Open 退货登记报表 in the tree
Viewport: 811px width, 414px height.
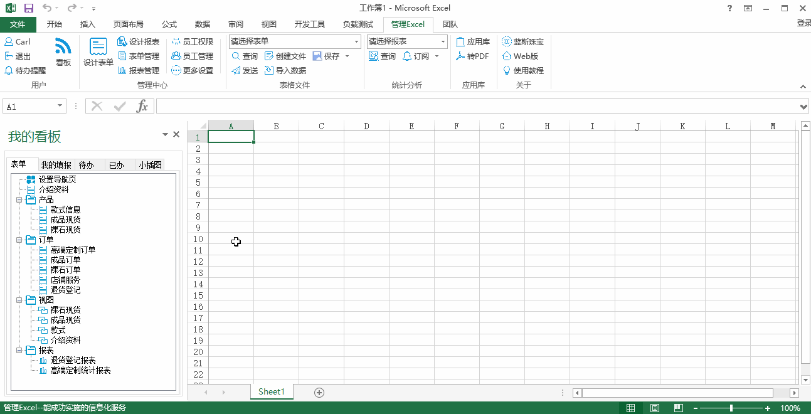(x=66, y=360)
